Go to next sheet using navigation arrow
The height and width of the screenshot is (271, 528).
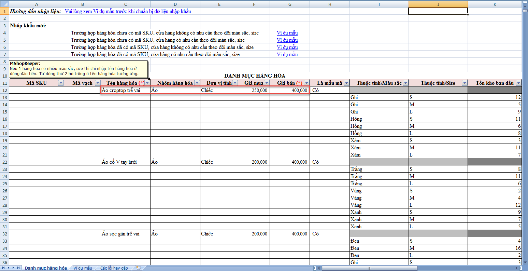pyautogui.click(x=14, y=268)
